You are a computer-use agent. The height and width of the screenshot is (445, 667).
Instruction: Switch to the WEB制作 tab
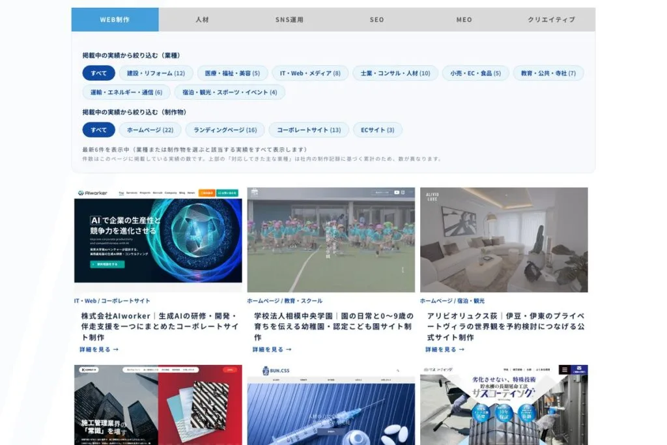[115, 20]
